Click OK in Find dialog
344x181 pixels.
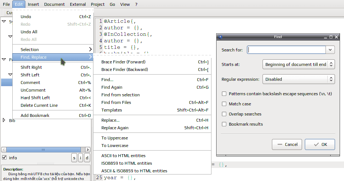[x=320, y=144]
